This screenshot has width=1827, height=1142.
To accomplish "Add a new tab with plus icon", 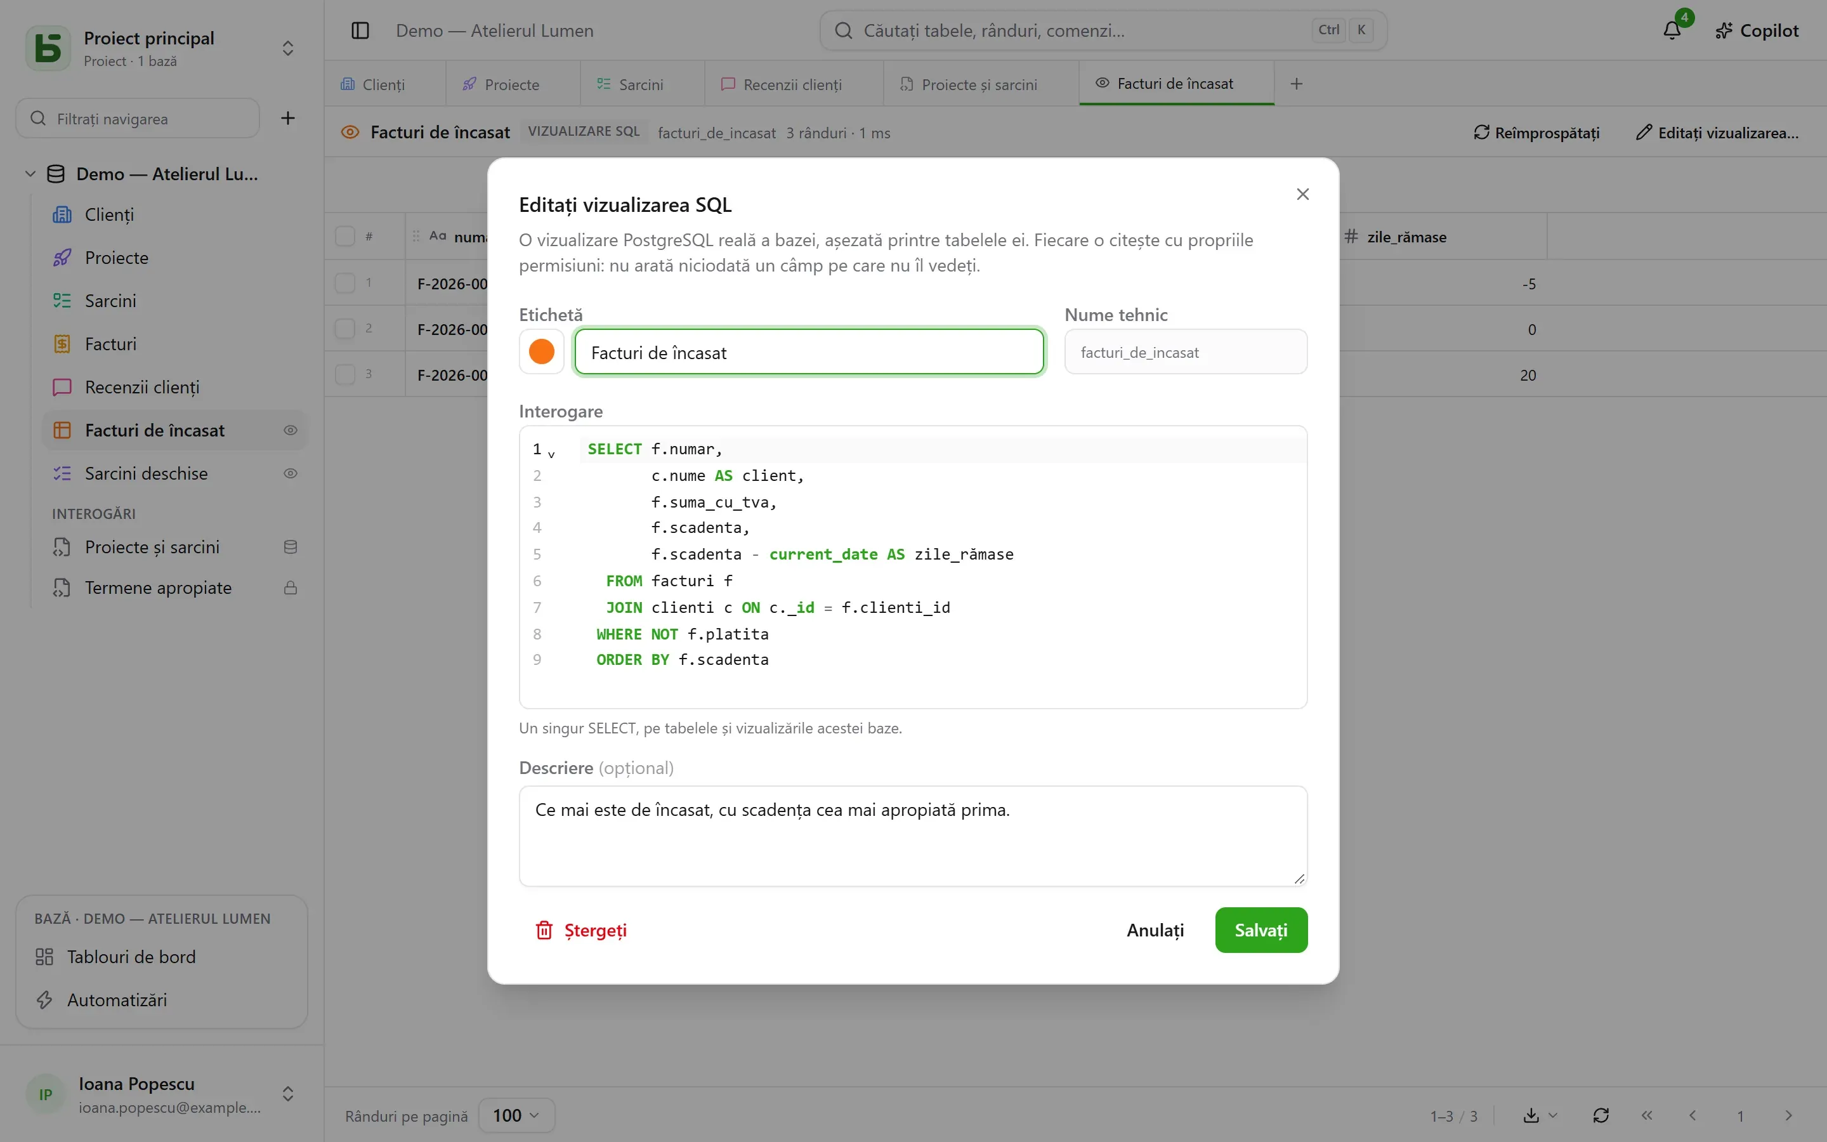I will (x=1296, y=84).
